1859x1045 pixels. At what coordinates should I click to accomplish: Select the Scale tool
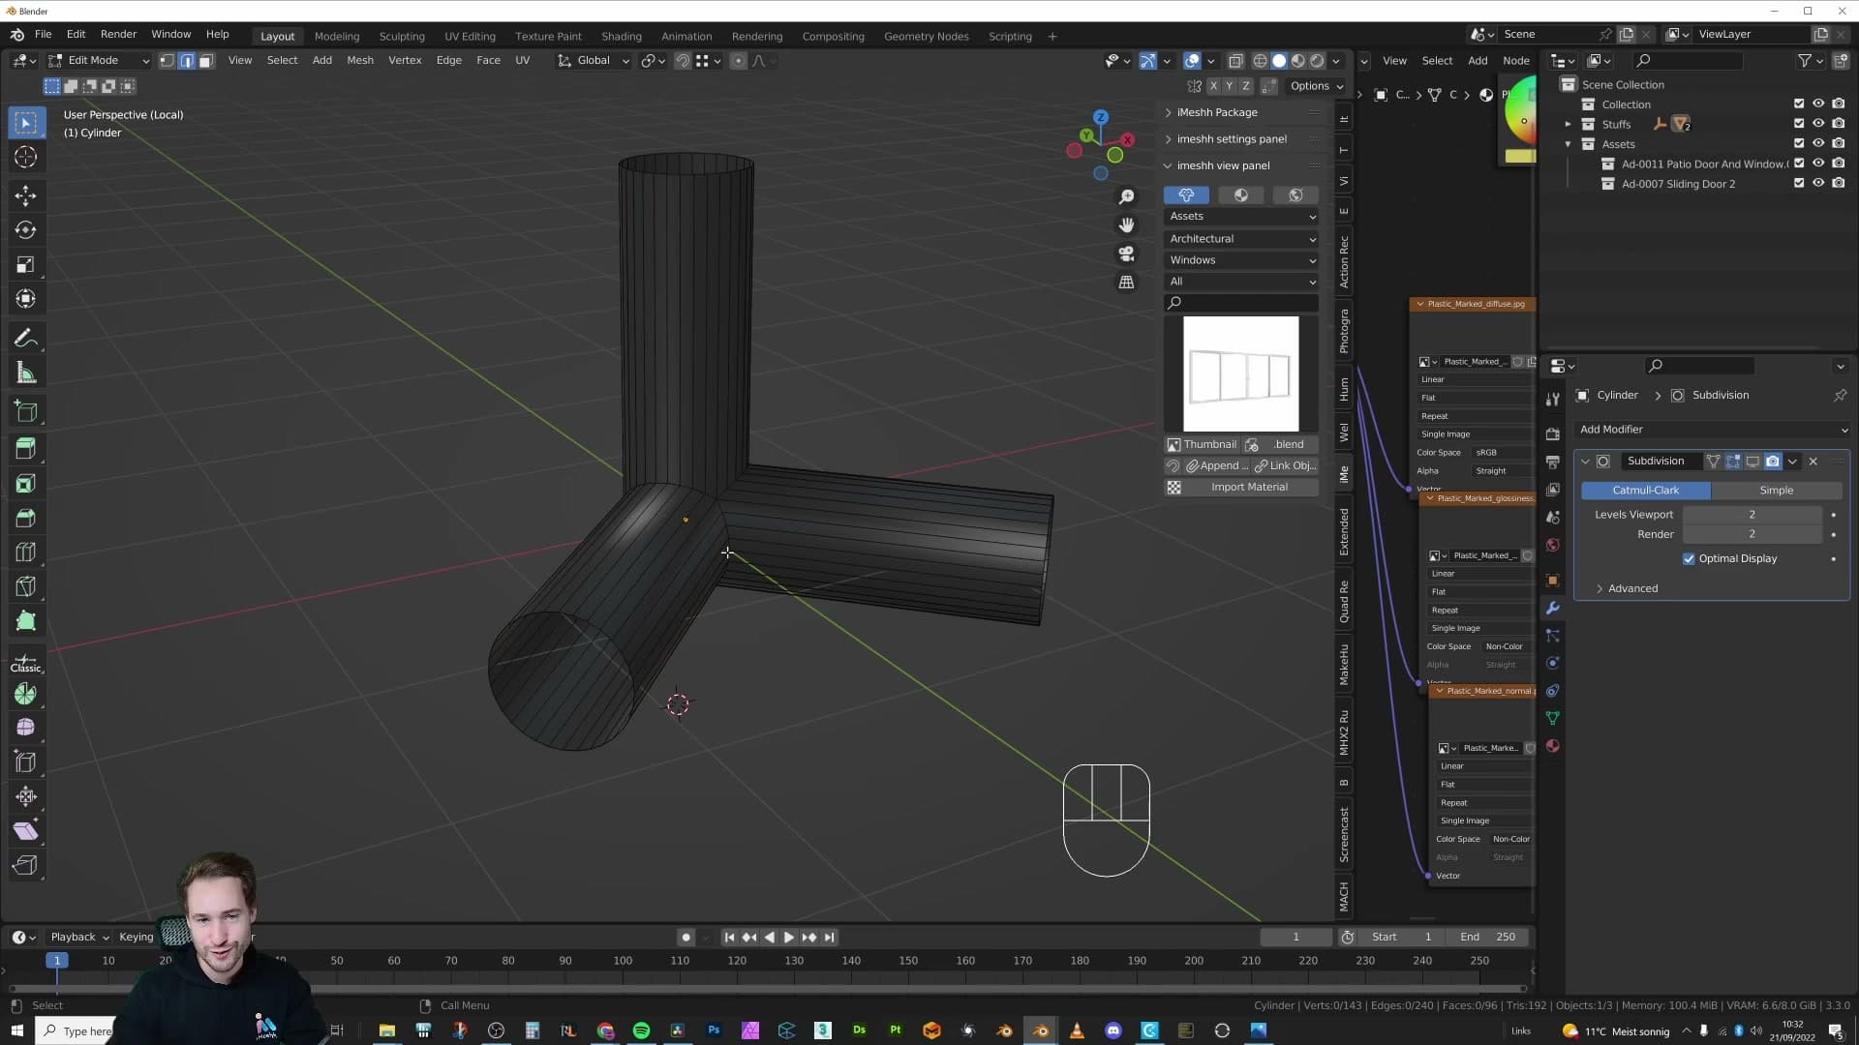click(x=26, y=265)
